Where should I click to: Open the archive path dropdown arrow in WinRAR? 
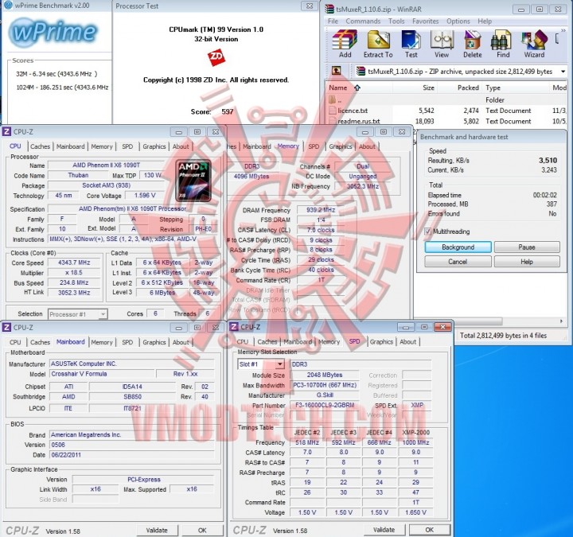(563, 72)
